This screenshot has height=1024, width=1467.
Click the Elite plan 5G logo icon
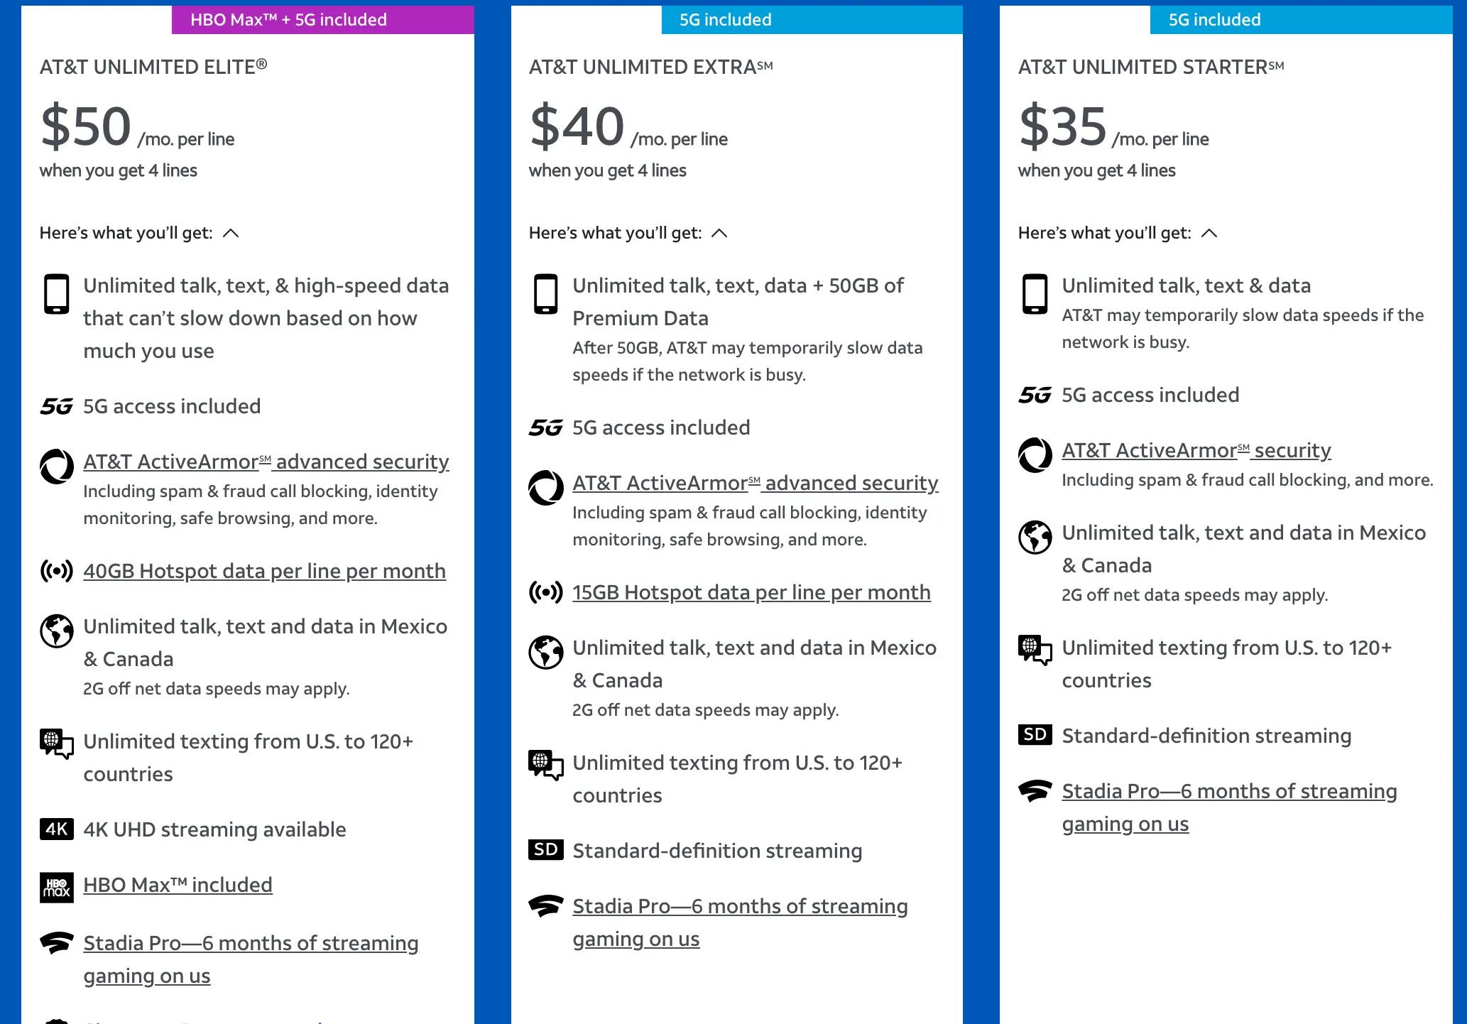(57, 407)
